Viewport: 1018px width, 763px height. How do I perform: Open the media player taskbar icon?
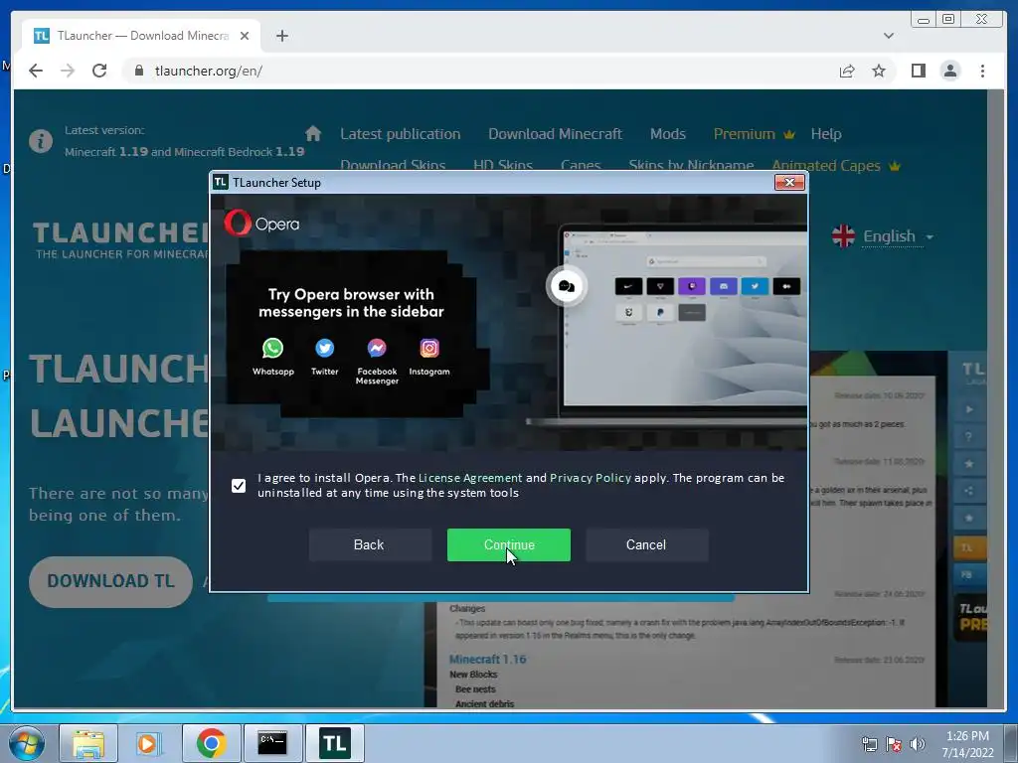148,743
